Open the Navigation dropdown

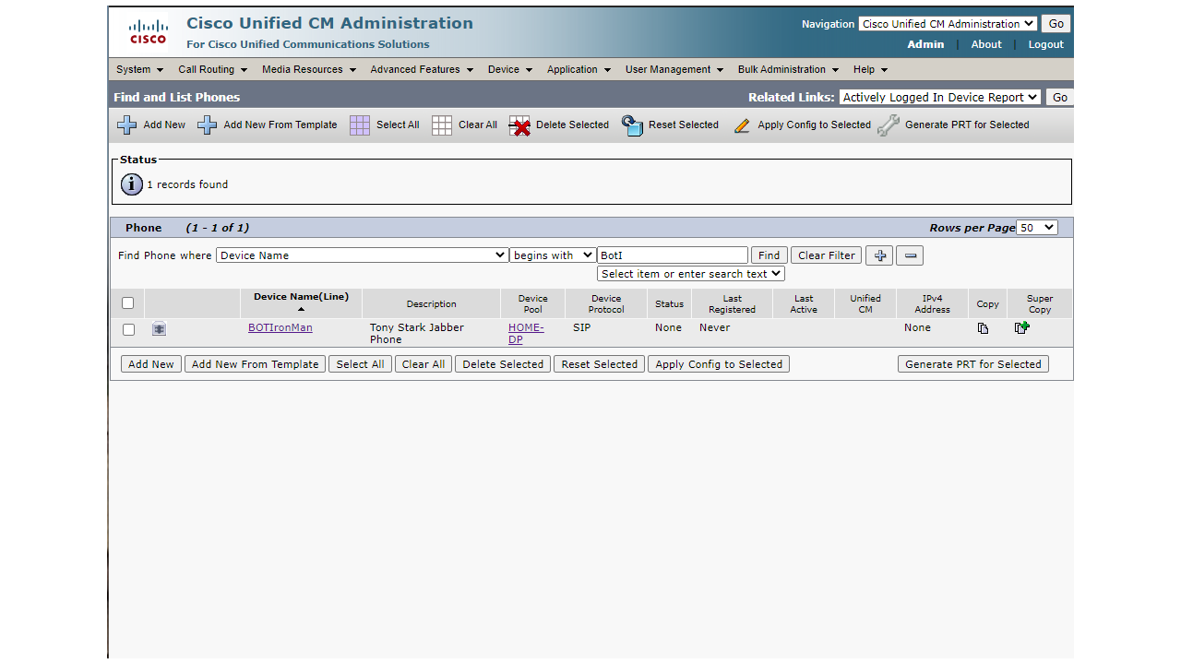pyautogui.click(x=948, y=24)
